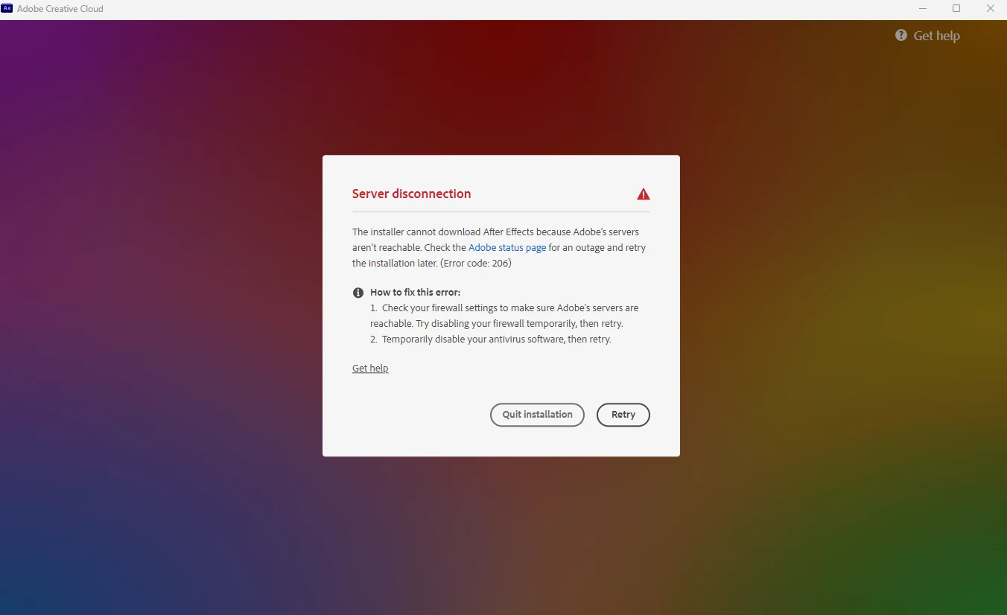Minimize the Adobe Creative Cloud window
This screenshot has height=615, width=1007.
[923, 9]
